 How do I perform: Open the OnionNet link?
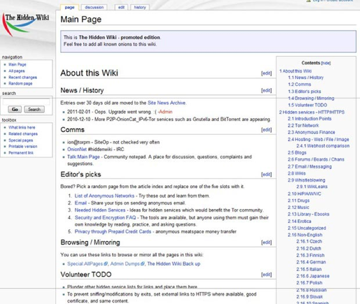point(77,149)
